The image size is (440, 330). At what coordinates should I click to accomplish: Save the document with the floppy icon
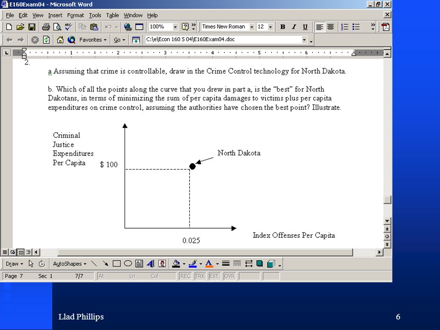[x=32, y=27]
